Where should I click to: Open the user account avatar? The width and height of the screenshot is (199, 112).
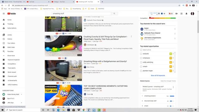(x=192, y=14)
